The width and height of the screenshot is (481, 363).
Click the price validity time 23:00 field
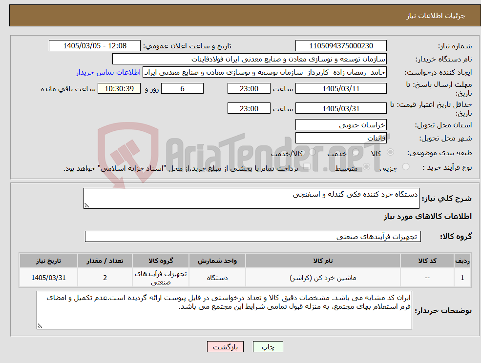(249, 108)
